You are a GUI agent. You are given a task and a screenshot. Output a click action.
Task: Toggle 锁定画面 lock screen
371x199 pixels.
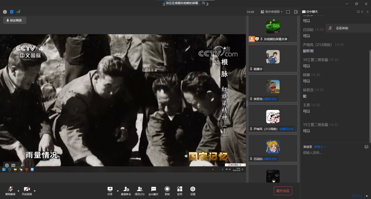tap(15, 20)
